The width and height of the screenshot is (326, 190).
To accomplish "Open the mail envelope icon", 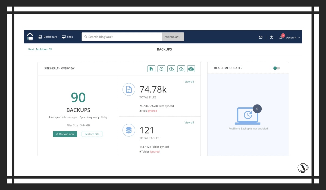I will [x=261, y=37].
